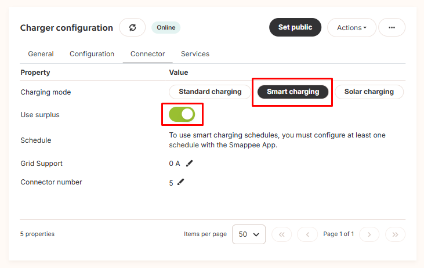This screenshot has height=268, width=424.
Task: Select Solar charging mode
Action: [x=369, y=92]
